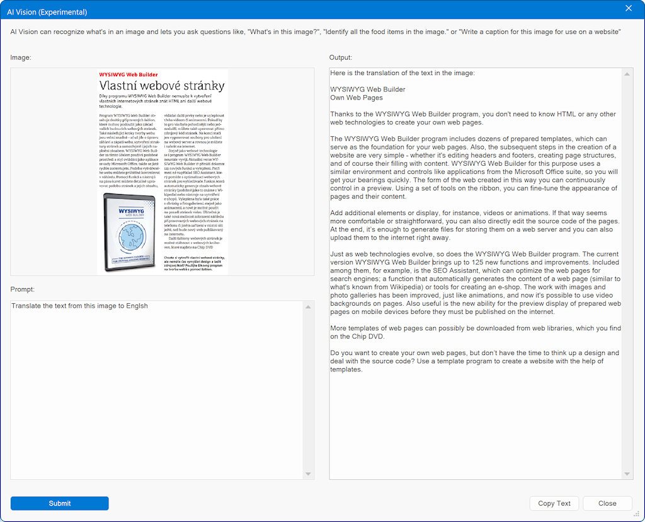This screenshot has width=645, height=522.
Task: Click the 'Image:' label
Action: click(x=21, y=57)
